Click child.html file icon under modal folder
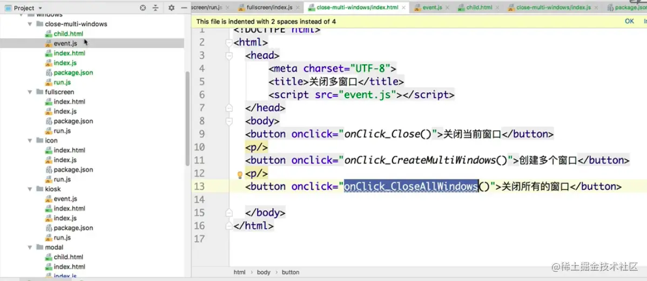 tap(49, 257)
